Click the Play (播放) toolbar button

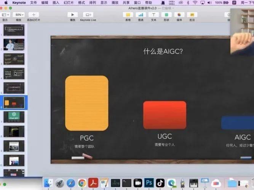click(73, 15)
